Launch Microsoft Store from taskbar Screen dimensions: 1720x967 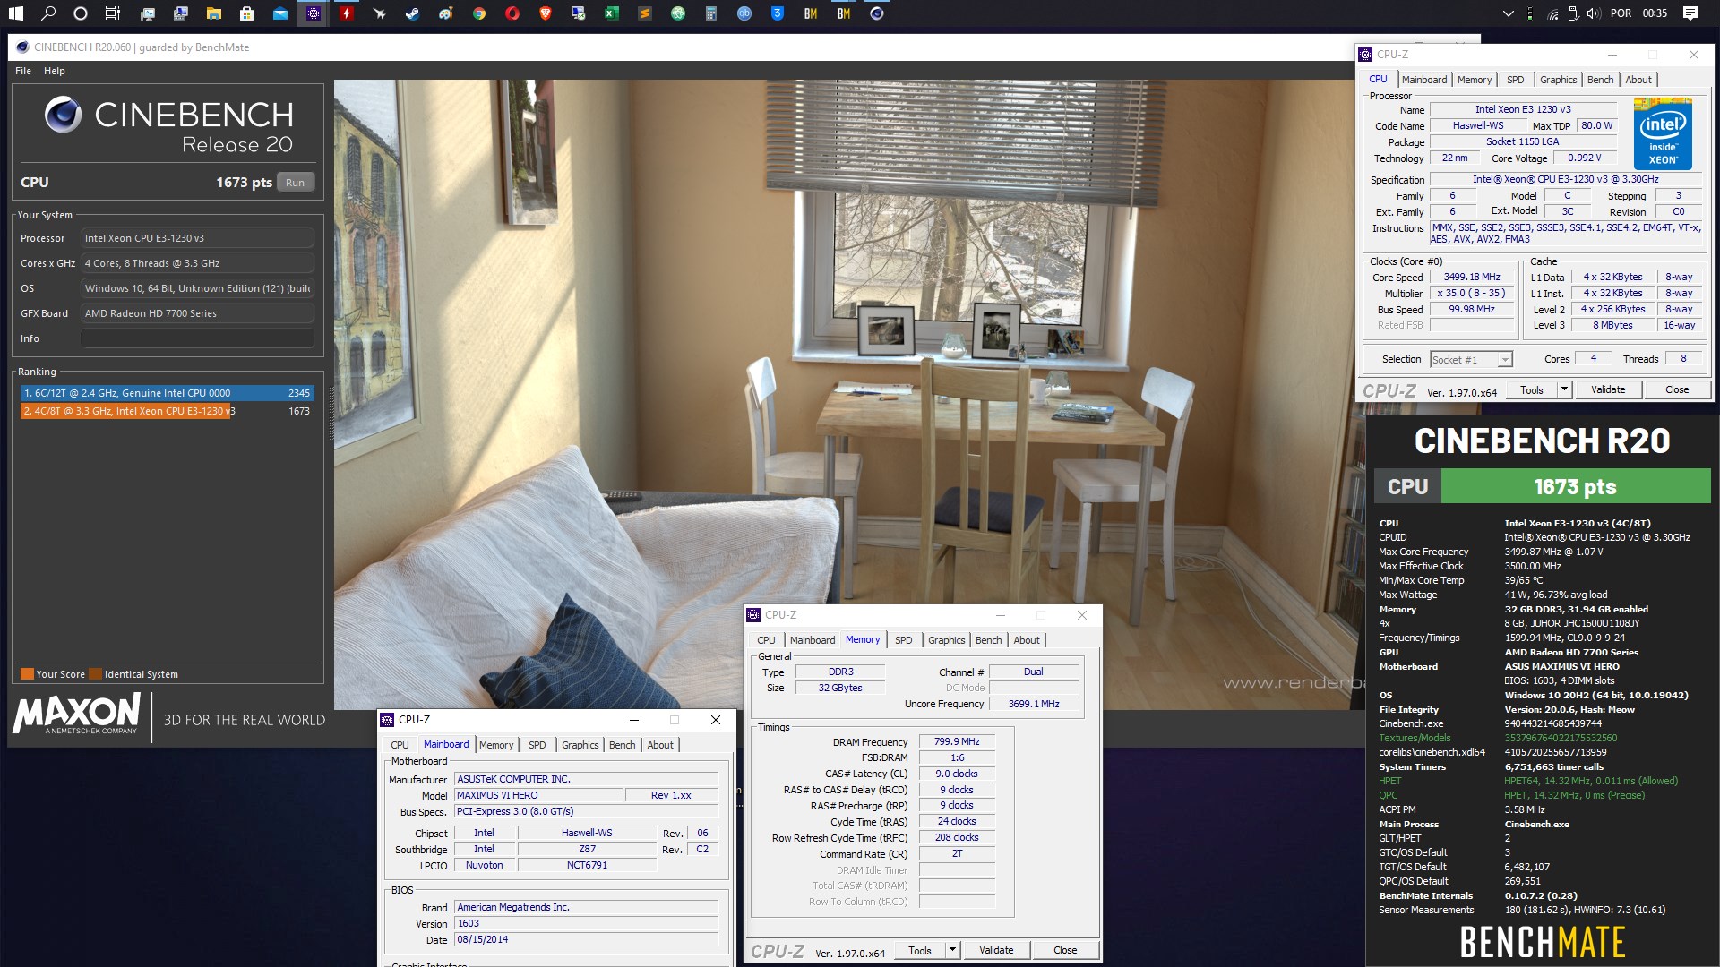tap(246, 13)
